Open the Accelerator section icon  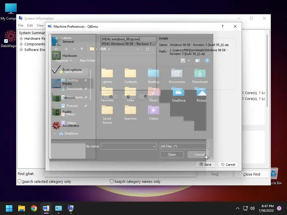(56, 125)
